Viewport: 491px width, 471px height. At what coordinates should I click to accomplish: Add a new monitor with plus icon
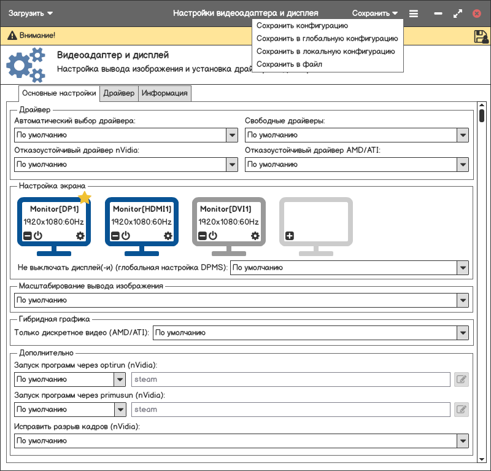(x=290, y=236)
